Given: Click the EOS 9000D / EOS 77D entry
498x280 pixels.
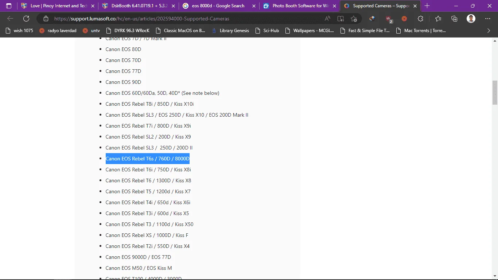Looking at the screenshot, I should click(x=138, y=257).
